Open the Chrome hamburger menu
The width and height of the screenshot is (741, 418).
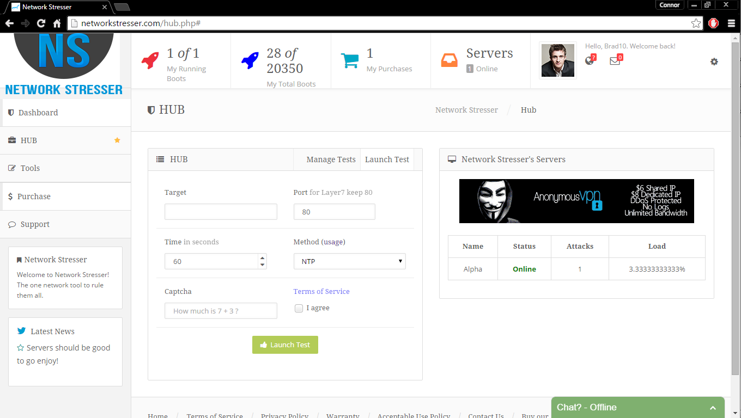[731, 23]
